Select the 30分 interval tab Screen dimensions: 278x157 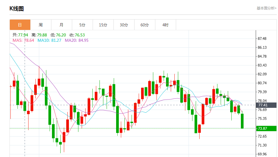[124, 25]
